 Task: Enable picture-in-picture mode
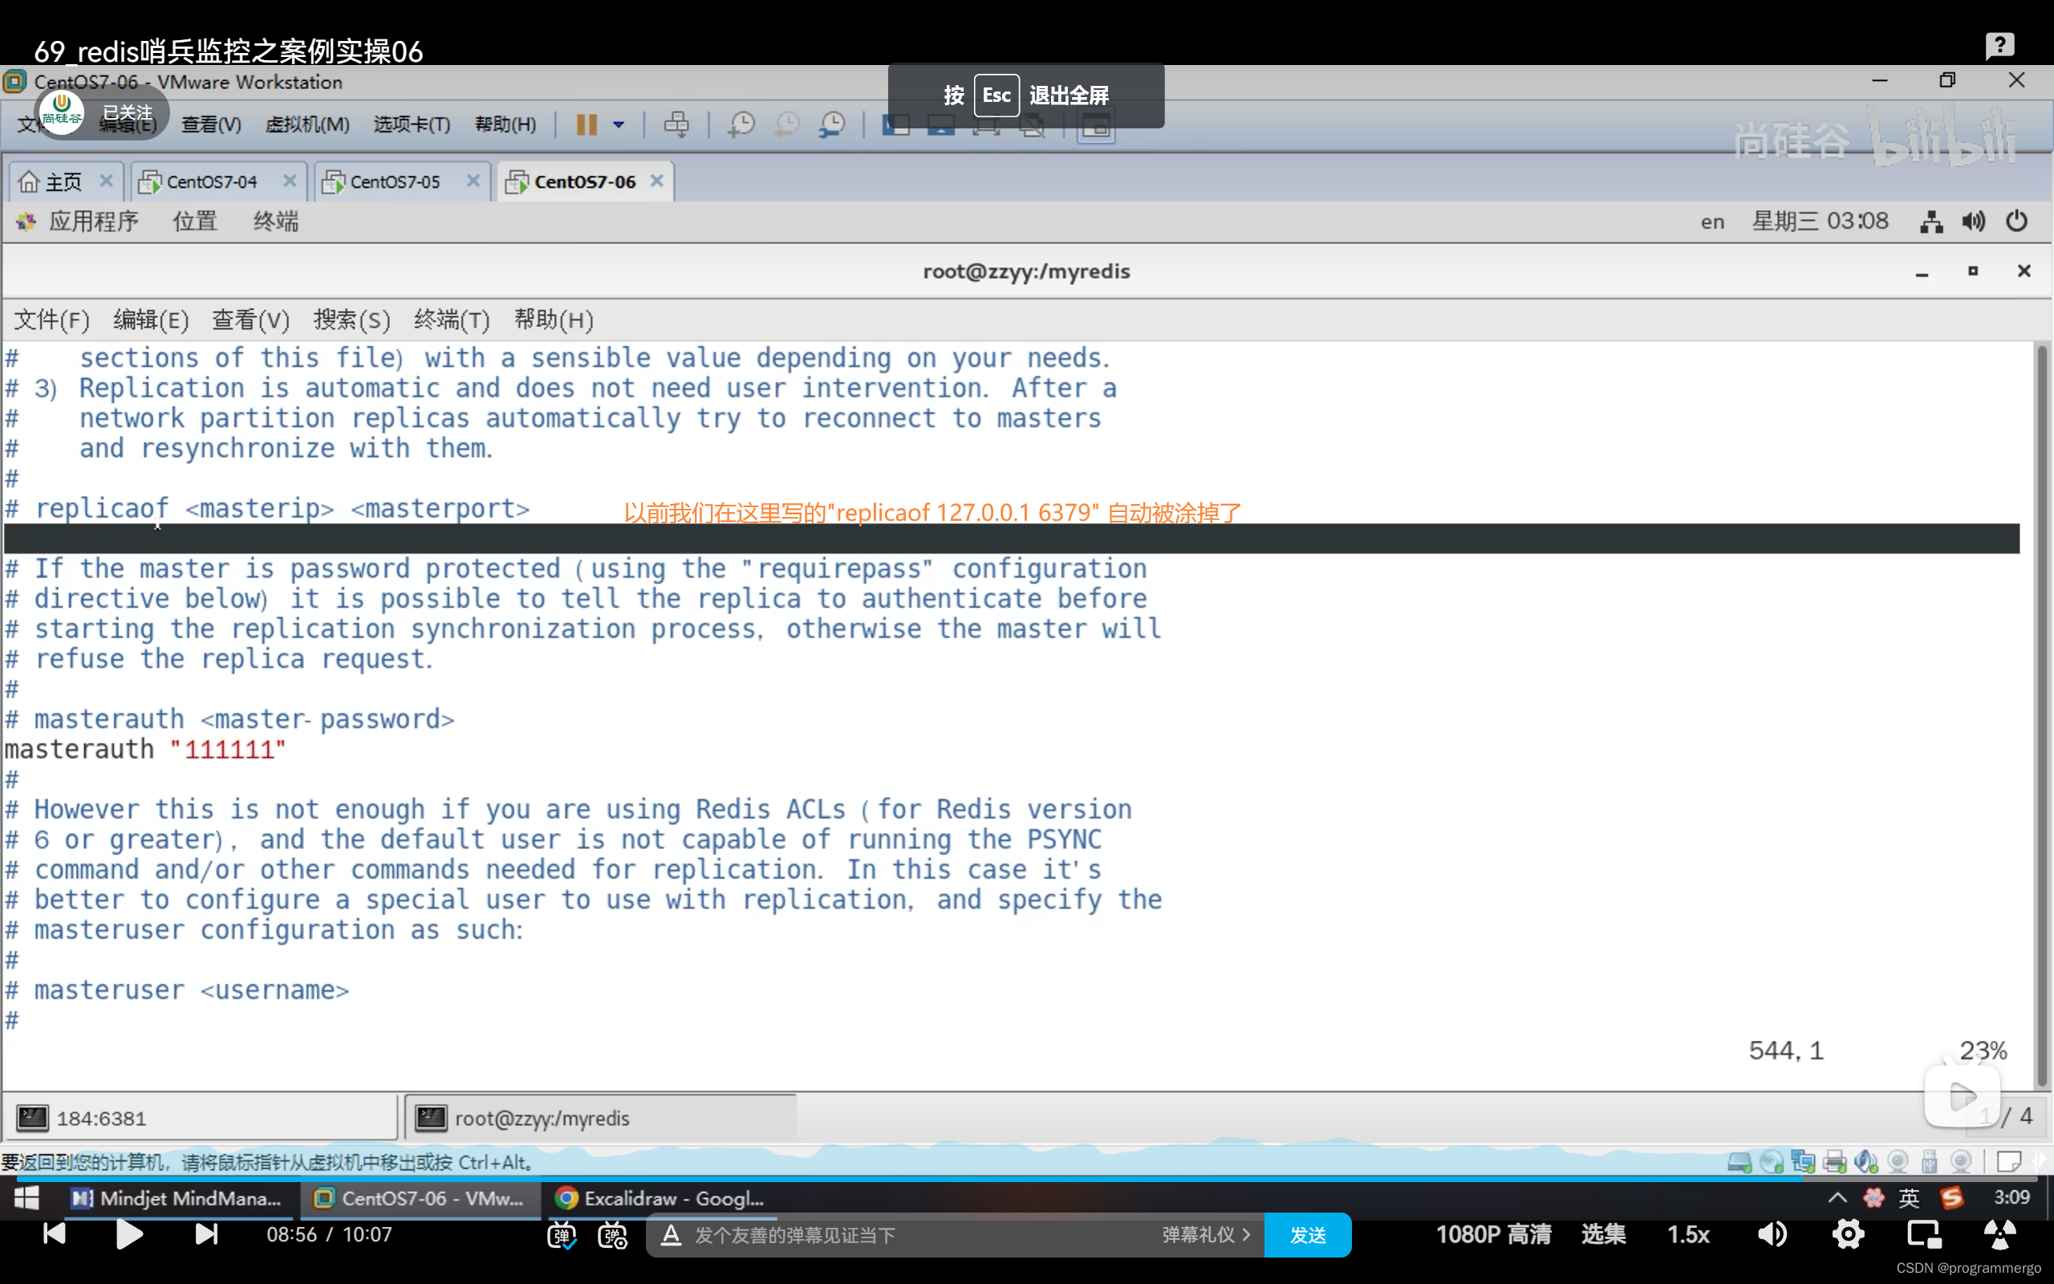[x=1924, y=1234]
